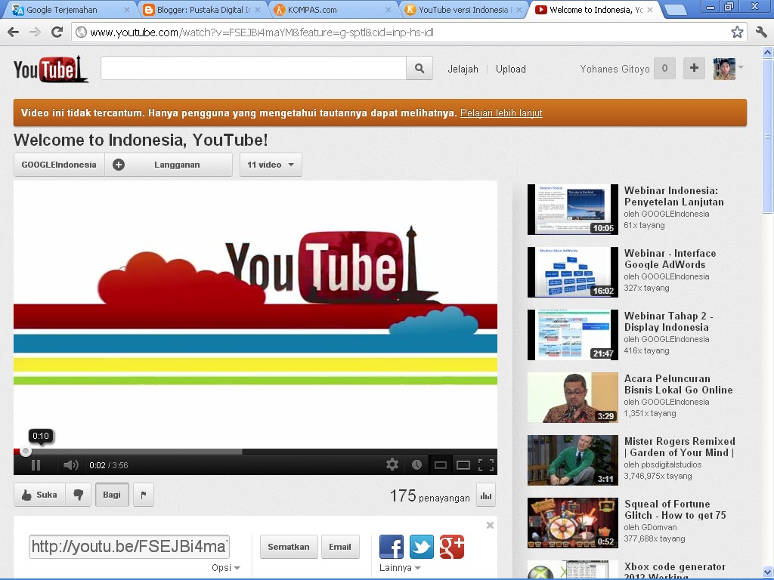774x580 pixels.
Task: Click Yohanes Gitoyo username
Action: pyautogui.click(x=615, y=69)
